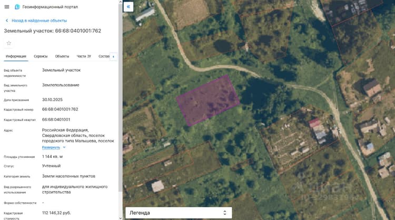Image resolution: width=395 pixels, height=220 pixels.
Task: Go back via the Назад в найденные объекты link
Action: coord(39,21)
